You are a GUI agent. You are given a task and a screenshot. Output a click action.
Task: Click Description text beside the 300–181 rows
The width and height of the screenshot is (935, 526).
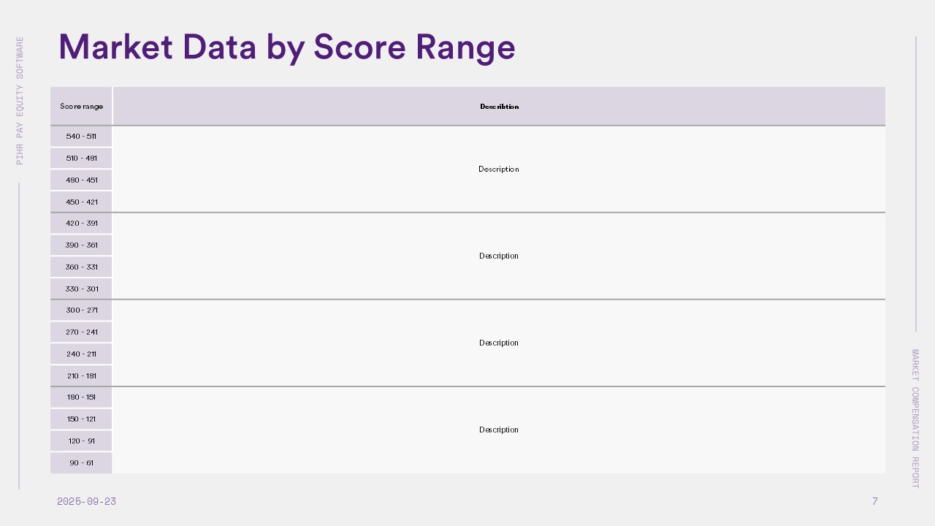pos(499,343)
